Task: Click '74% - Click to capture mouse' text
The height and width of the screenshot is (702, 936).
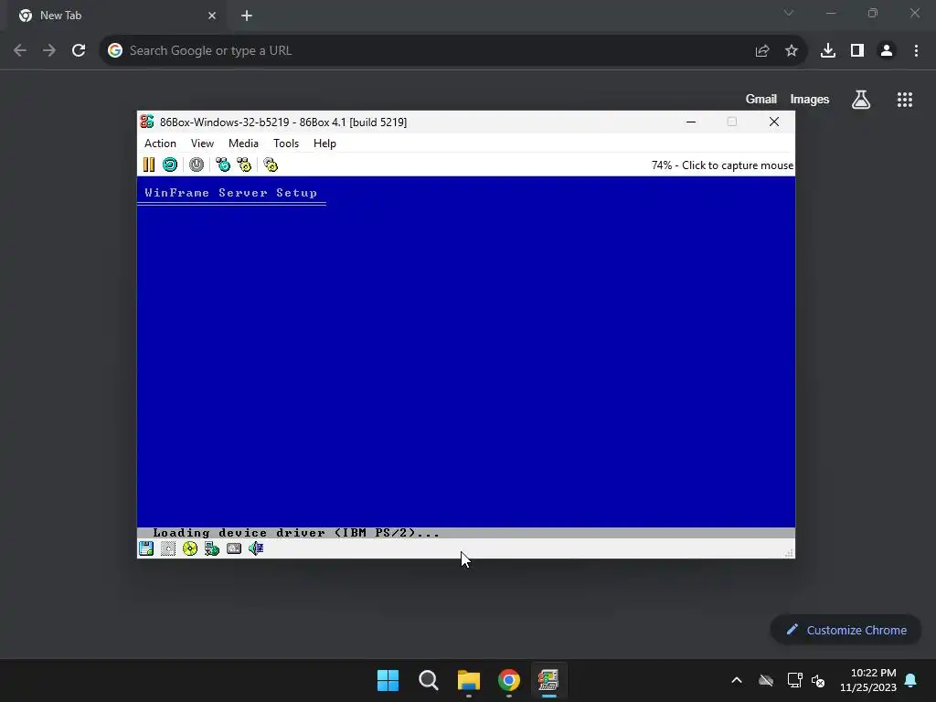Action: click(722, 165)
